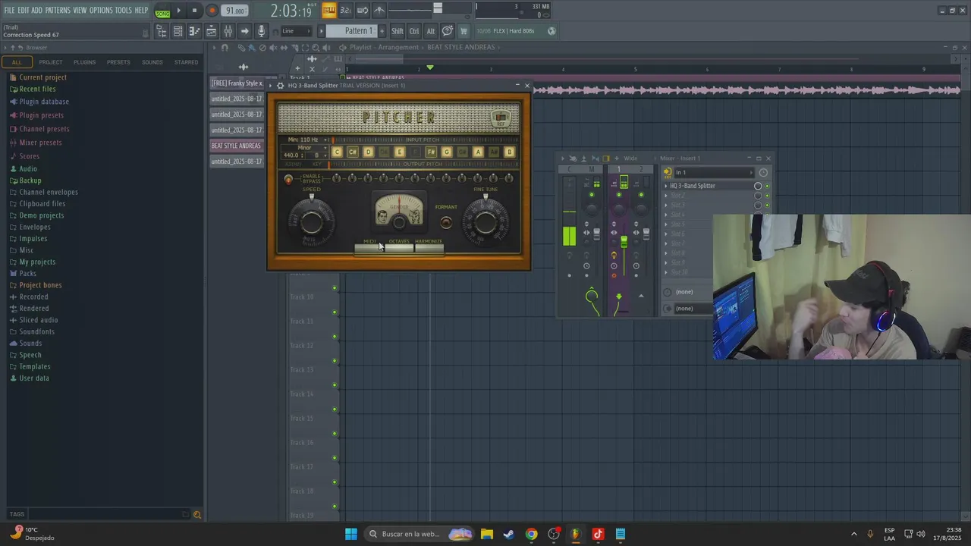Toggle the Pitcher FORMANT button
Image resolution: width=971 pixels, height=546 pixels.
point(446,222)
